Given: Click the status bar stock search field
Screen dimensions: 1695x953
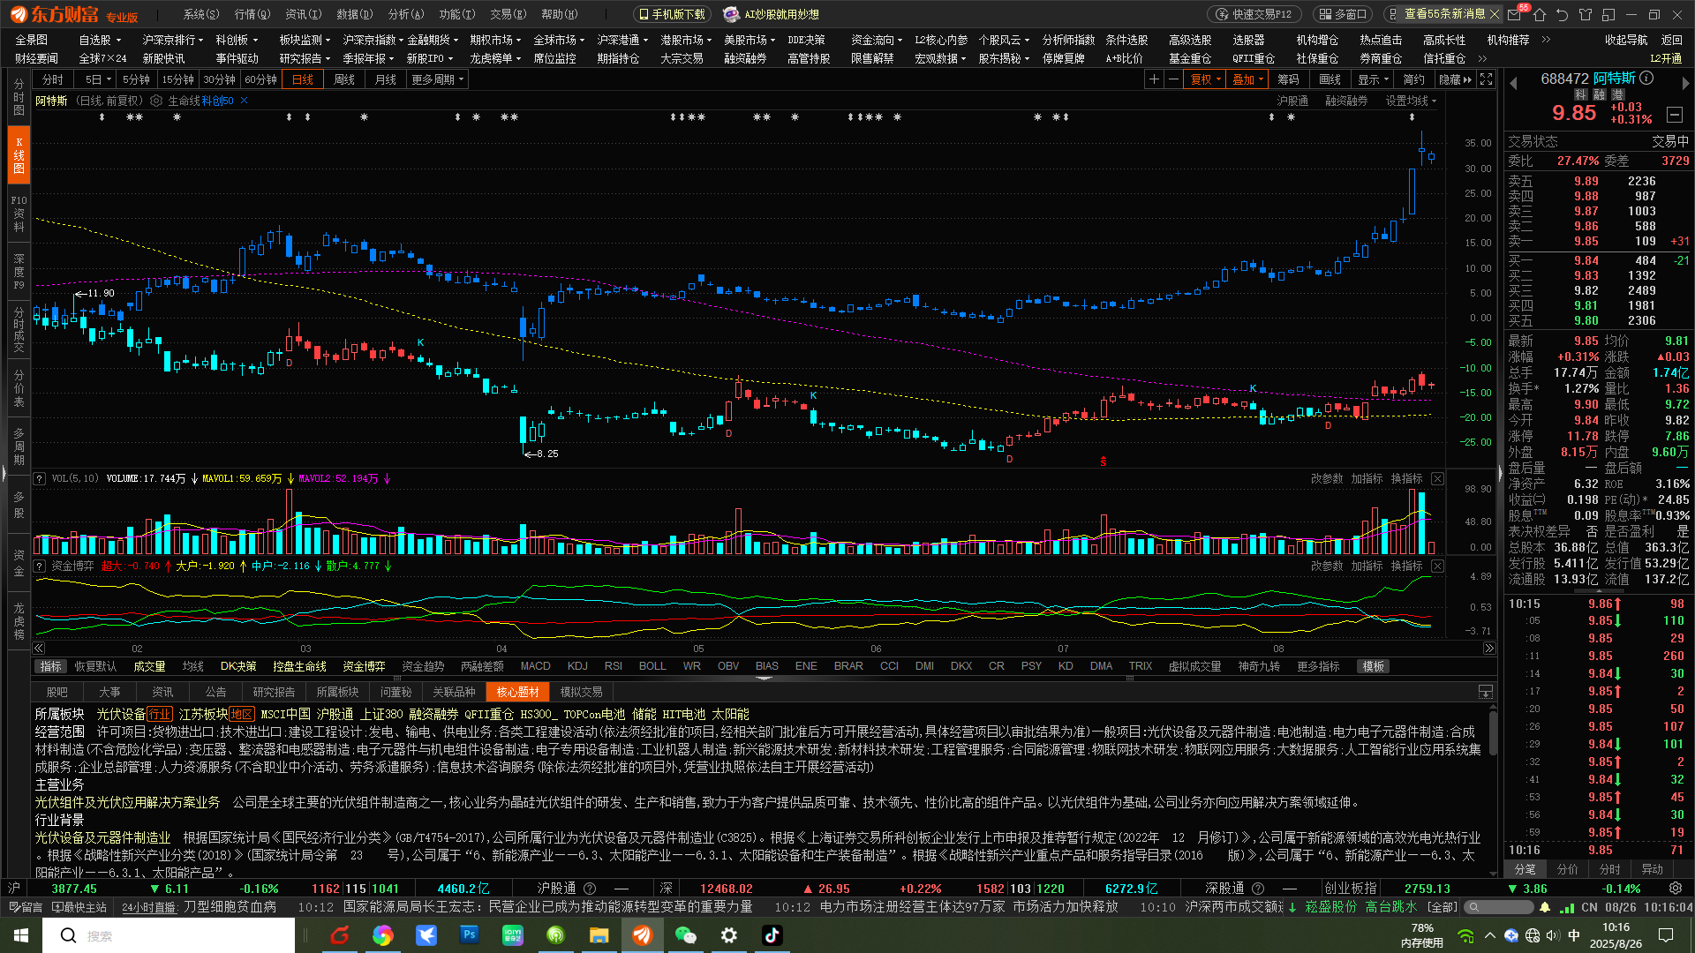Looking at the screenshot, I should coord(1499,907).
